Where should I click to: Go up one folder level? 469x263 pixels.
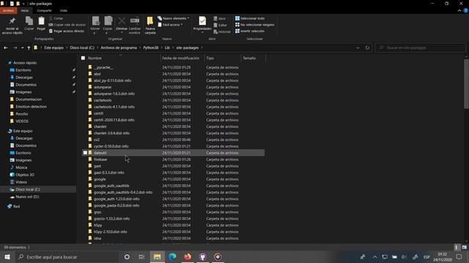[x=29, y=47]
